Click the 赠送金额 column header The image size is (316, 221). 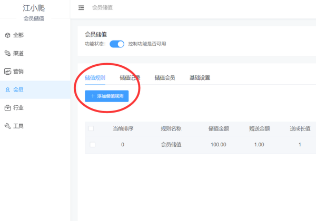click(259, 128)
